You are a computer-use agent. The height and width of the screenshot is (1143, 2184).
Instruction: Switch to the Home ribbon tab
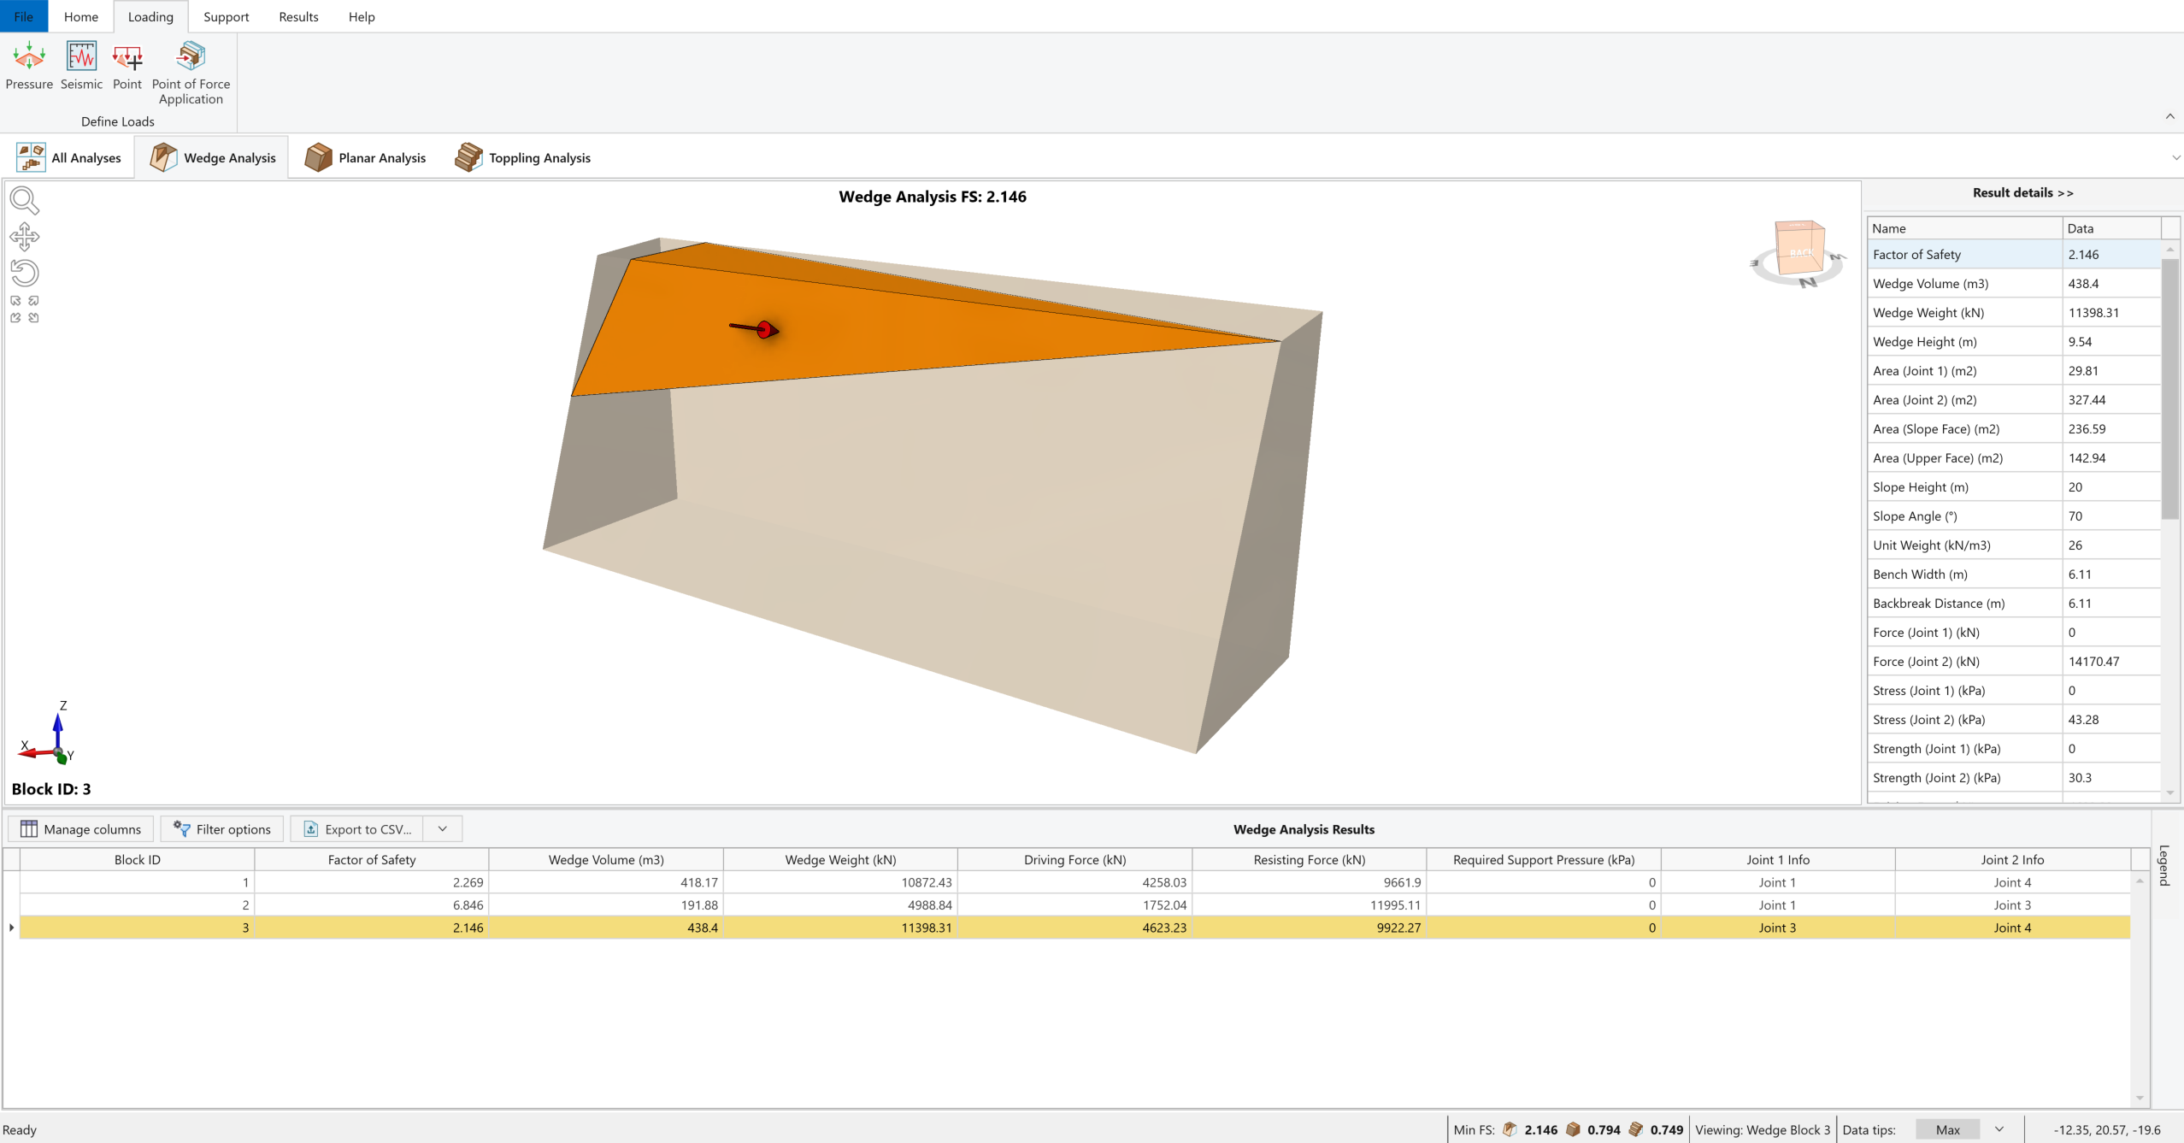(x=81, y=16)
